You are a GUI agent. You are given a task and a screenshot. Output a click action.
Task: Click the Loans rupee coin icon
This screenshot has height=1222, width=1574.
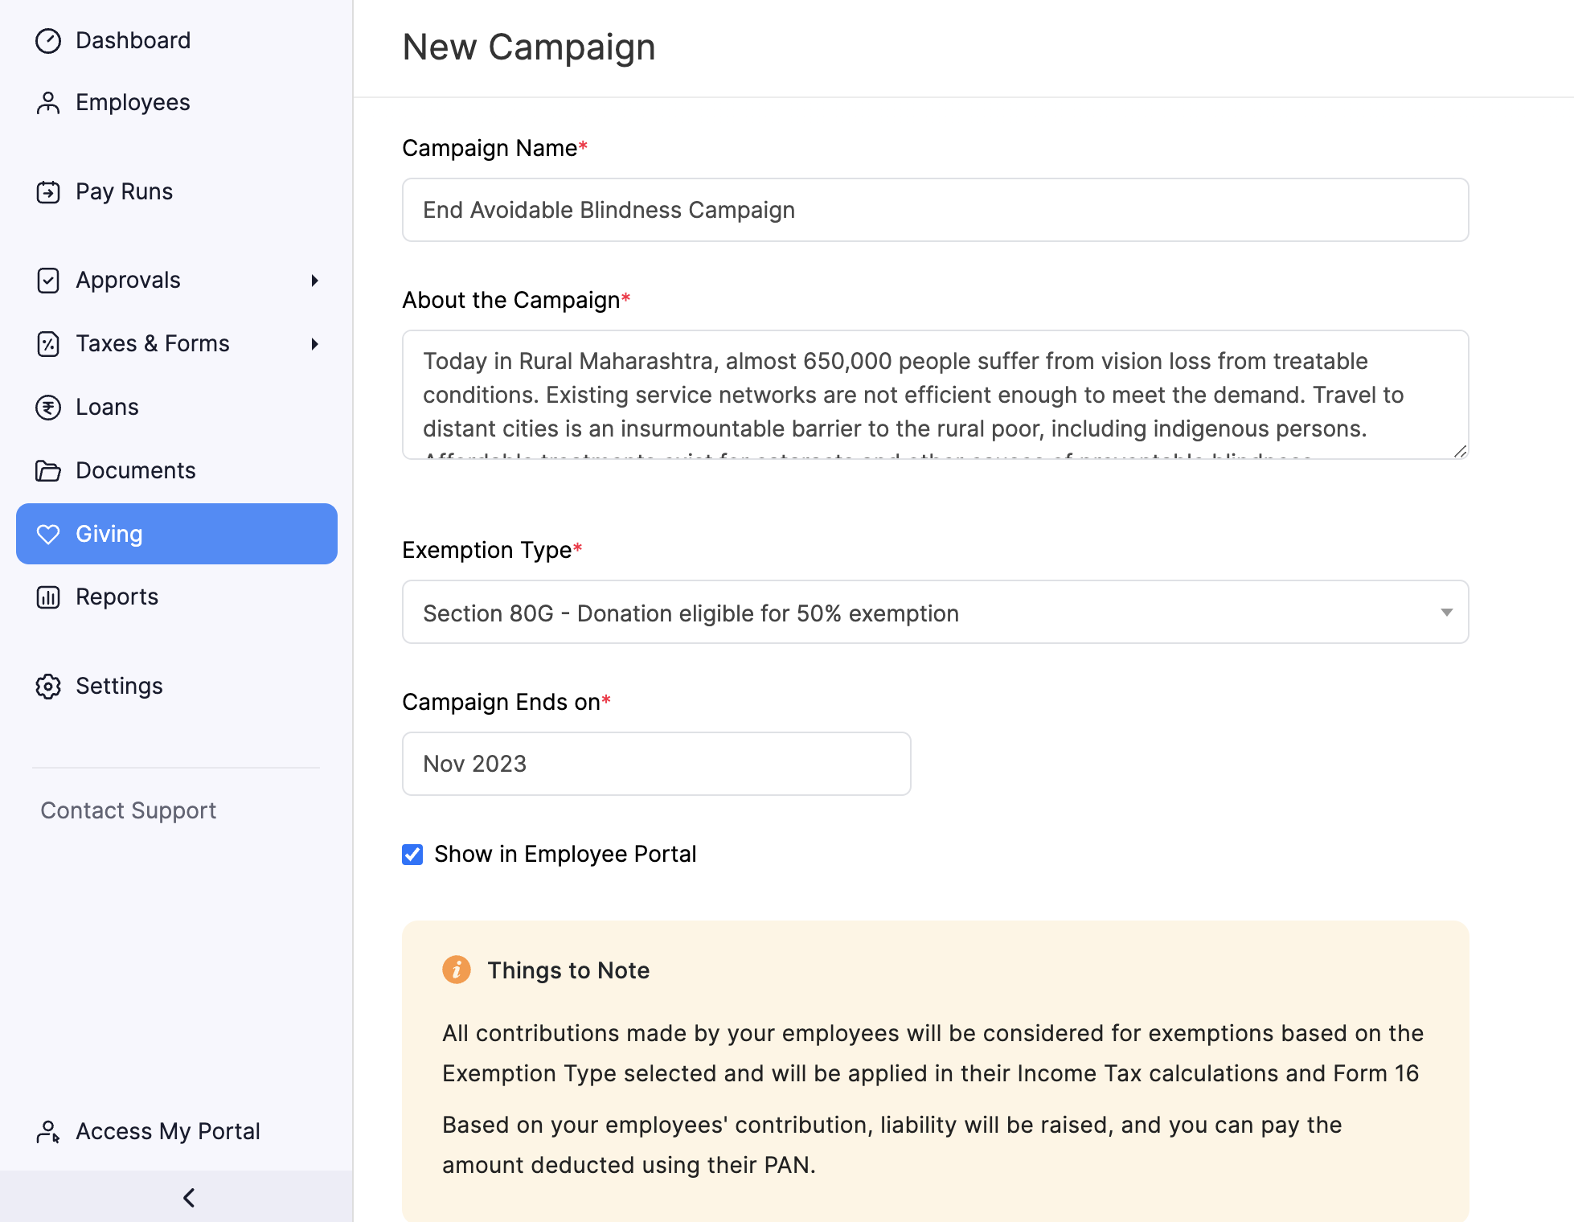pyautogui.click(x=48, y=408)
